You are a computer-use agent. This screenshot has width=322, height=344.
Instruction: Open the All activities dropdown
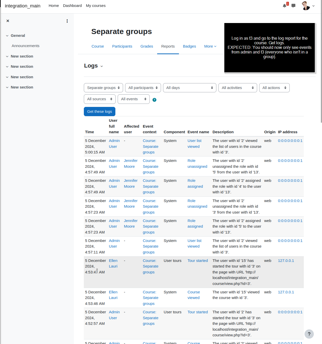tap(238, 88)
